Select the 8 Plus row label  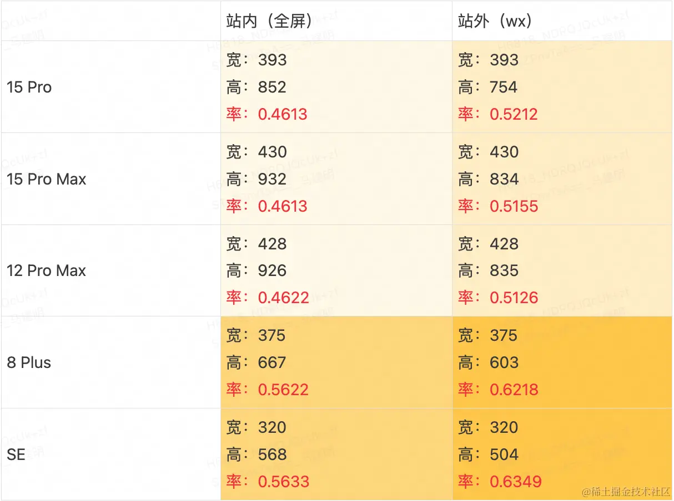29,362
